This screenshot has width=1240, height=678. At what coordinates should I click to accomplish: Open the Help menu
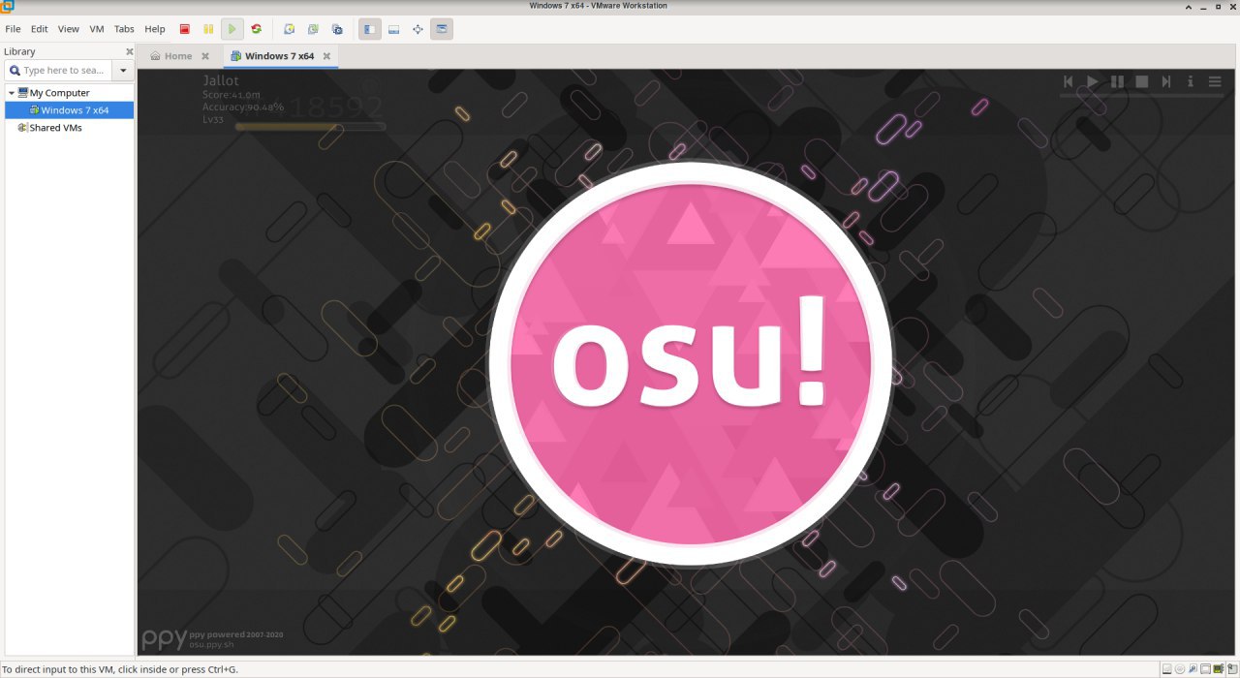155,29
